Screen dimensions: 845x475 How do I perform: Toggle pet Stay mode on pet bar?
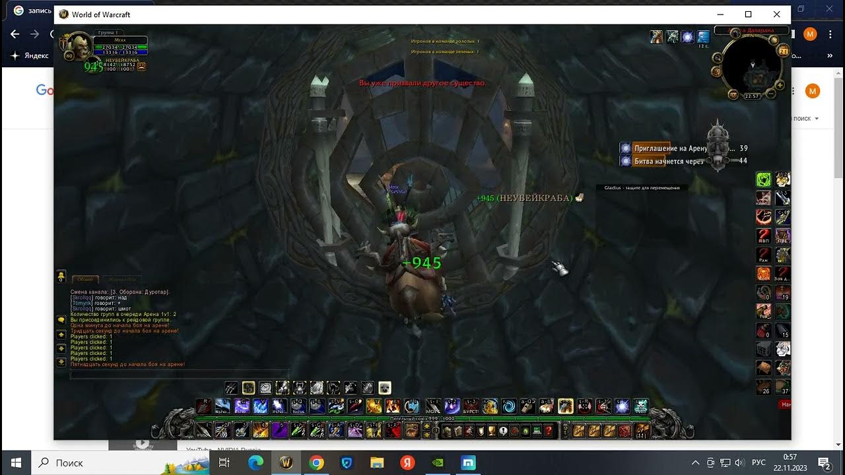tap(265, 387)
